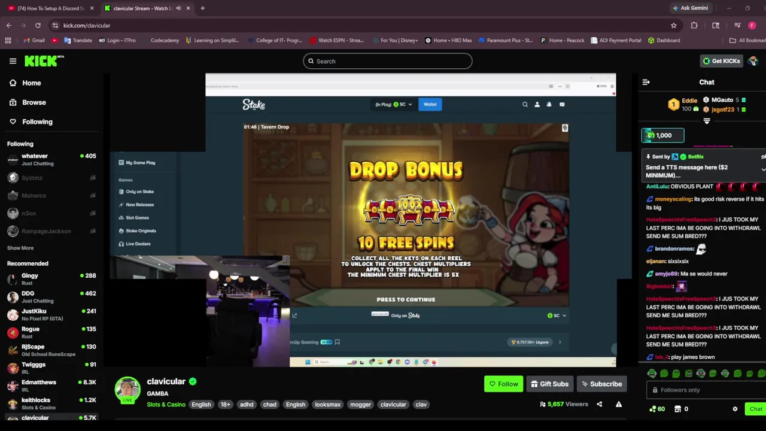The height and width of the screenshot is (431, 766).
Task: Click the Slots & Casino category link
Action: point(166,404)
